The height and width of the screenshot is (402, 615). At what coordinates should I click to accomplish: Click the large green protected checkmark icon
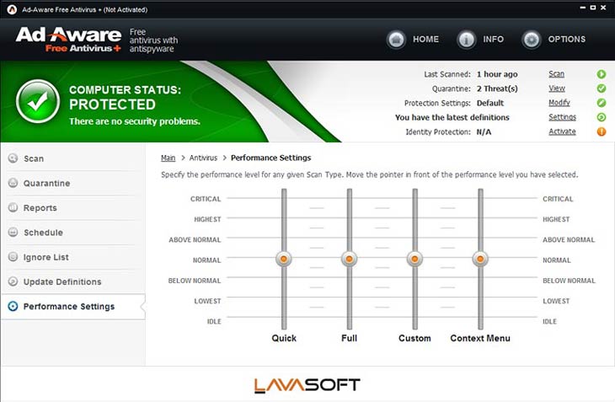coord(38,102)
